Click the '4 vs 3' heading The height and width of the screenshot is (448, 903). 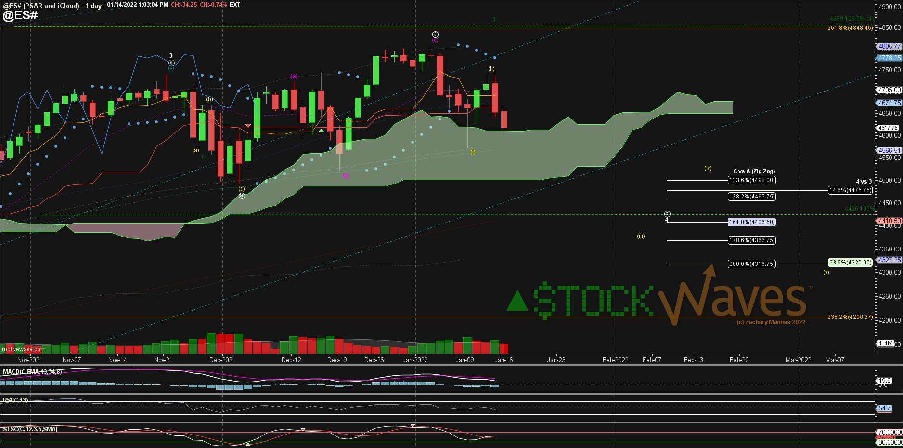pos(864,182)
